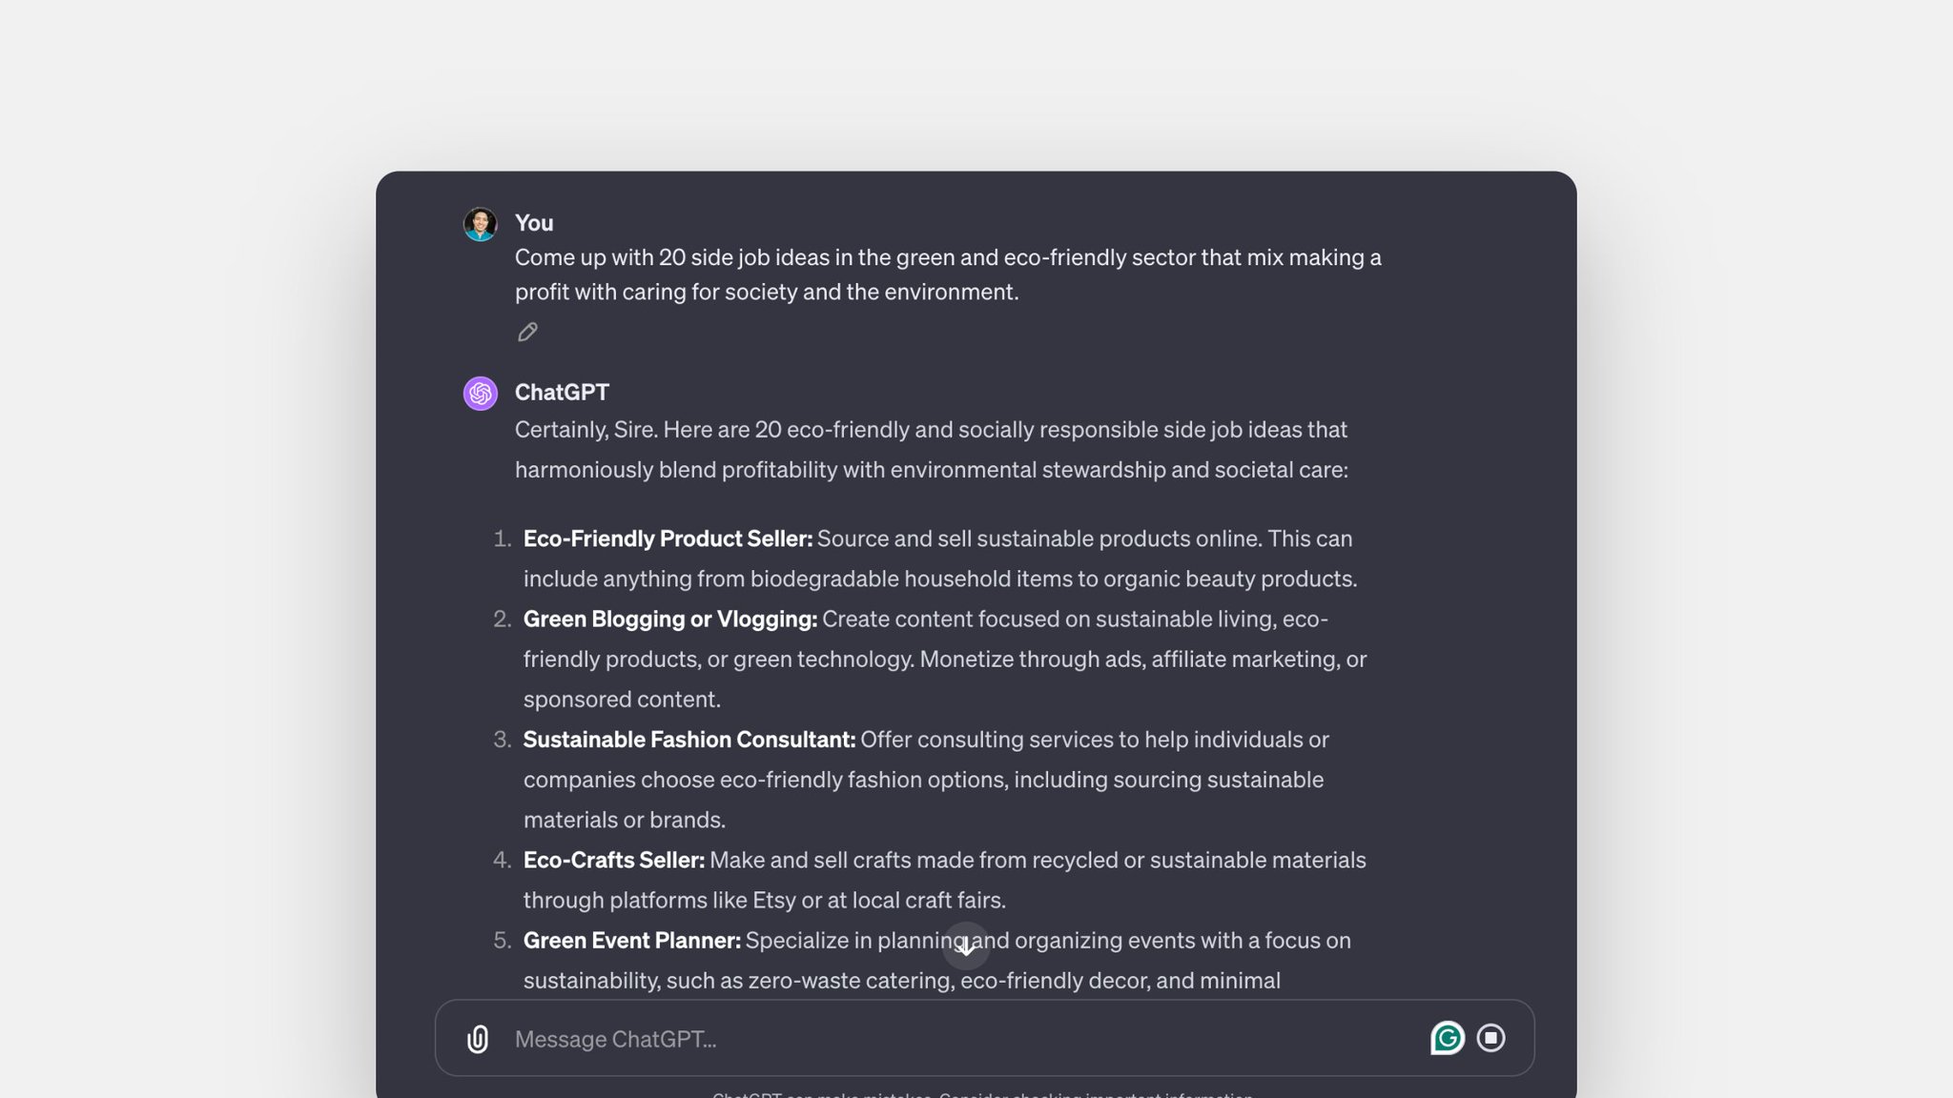The image size is (1953, 1098).
Task: Jump to bottom with the down-arrow button
Action: pyautogui.click(x=966, y=945)
